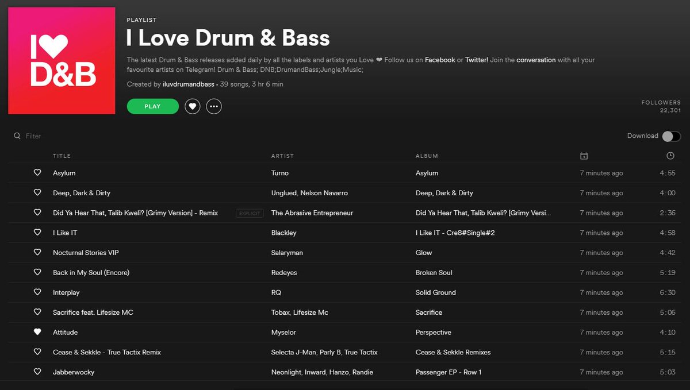Image resolution: width=690 pixels, height=390 pixels.
Task: Open the Passenger EP - Row 1 album
Action: 448,372
